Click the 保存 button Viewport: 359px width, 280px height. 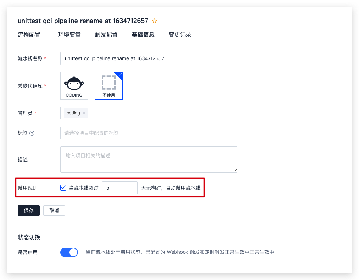(x=29, y=211)
